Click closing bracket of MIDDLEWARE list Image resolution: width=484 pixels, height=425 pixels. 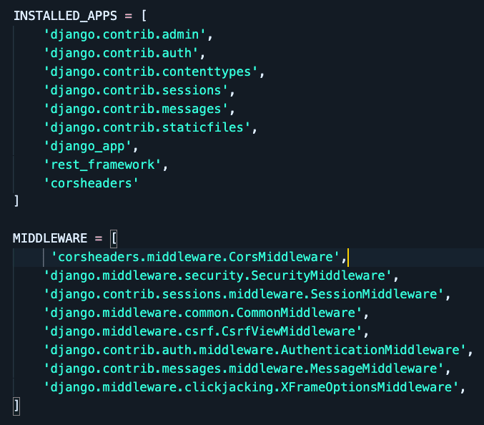click(16, 406)
